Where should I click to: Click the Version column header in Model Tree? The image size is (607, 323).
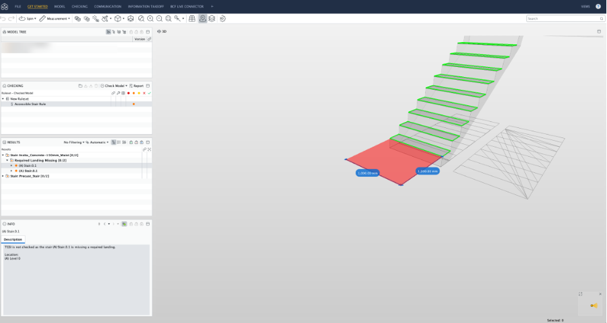tap(140, 39)
